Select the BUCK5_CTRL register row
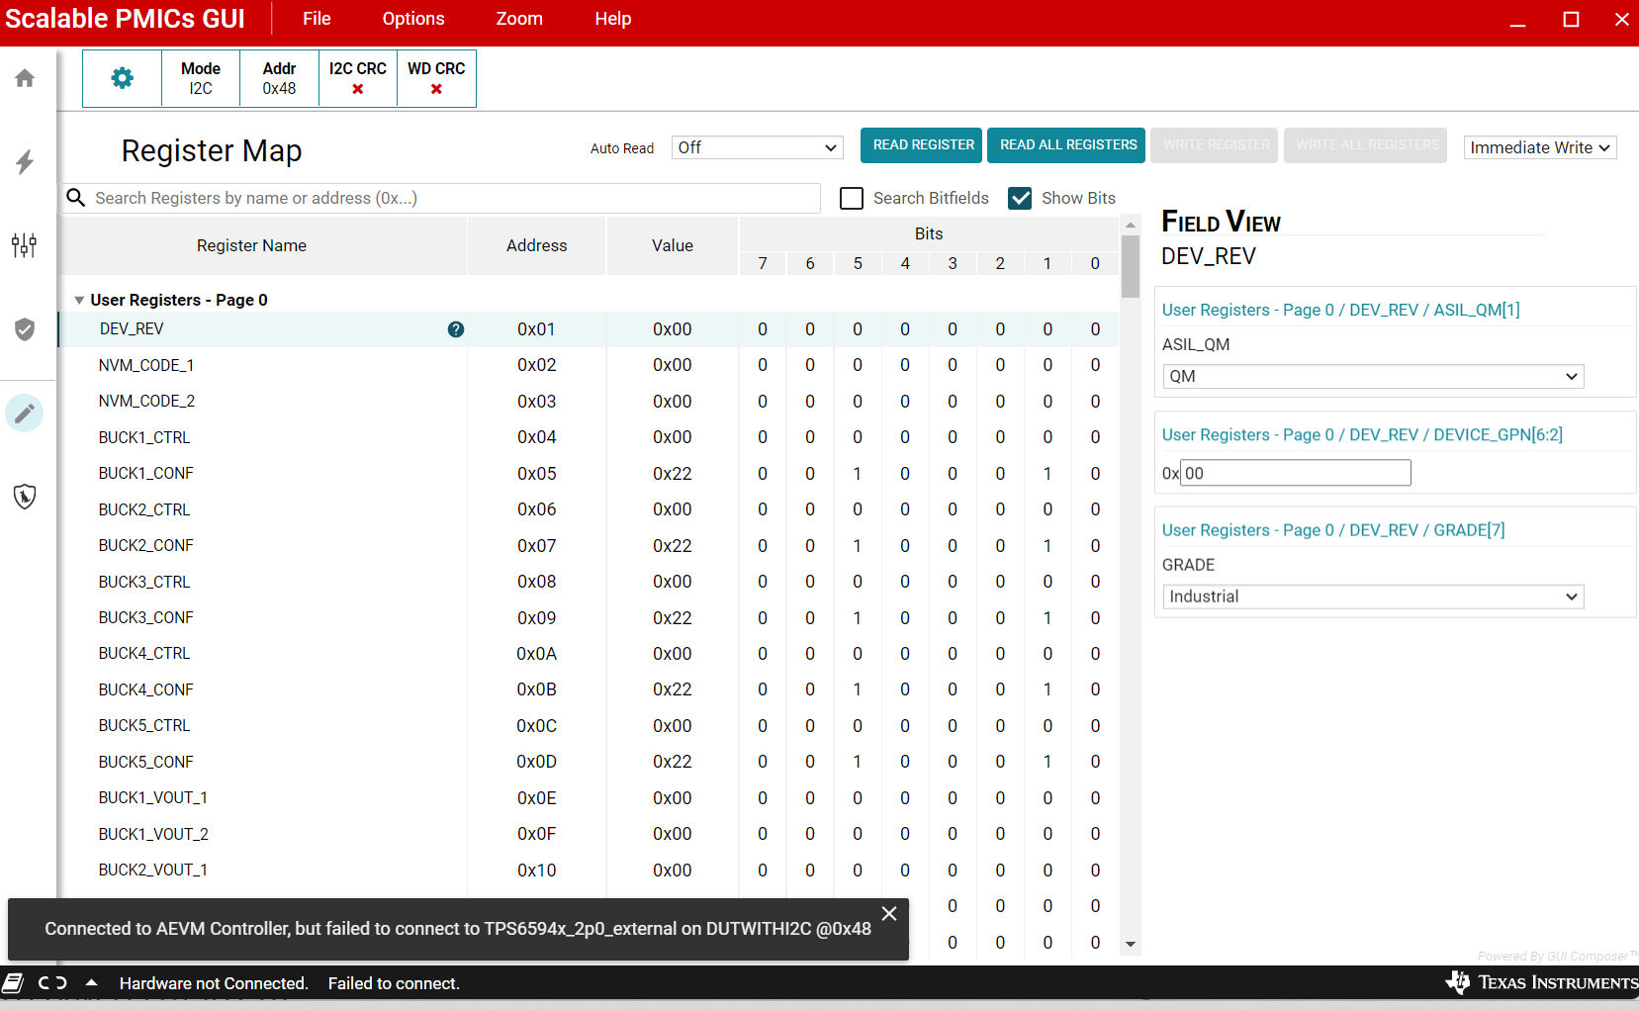Image resolution: width=1639 pixels, height=1009 pixels. 589,726
